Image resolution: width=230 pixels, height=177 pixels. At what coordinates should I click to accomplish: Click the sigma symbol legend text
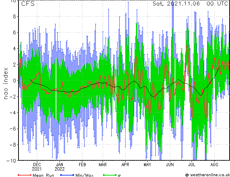coord(120,176)
